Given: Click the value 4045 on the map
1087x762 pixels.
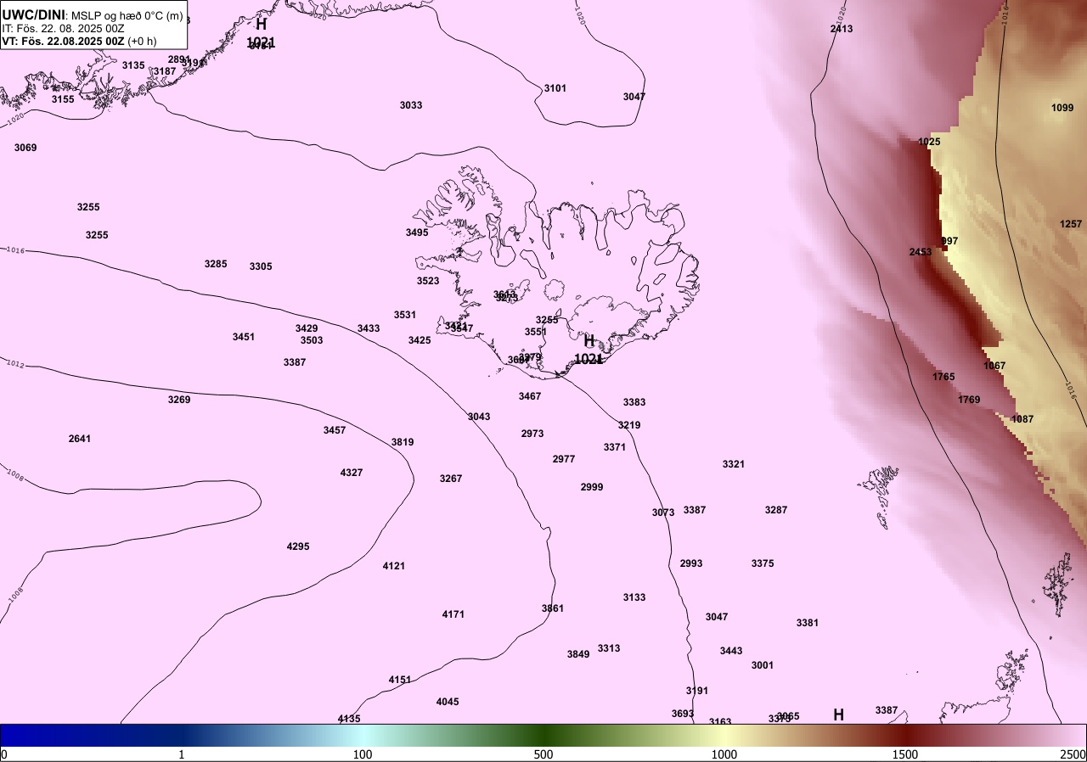Looking at the screenshot, I should pyautogui.click(x=448, y=702).
